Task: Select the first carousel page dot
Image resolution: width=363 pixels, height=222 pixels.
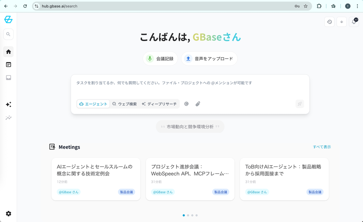Action: (184, 215)
